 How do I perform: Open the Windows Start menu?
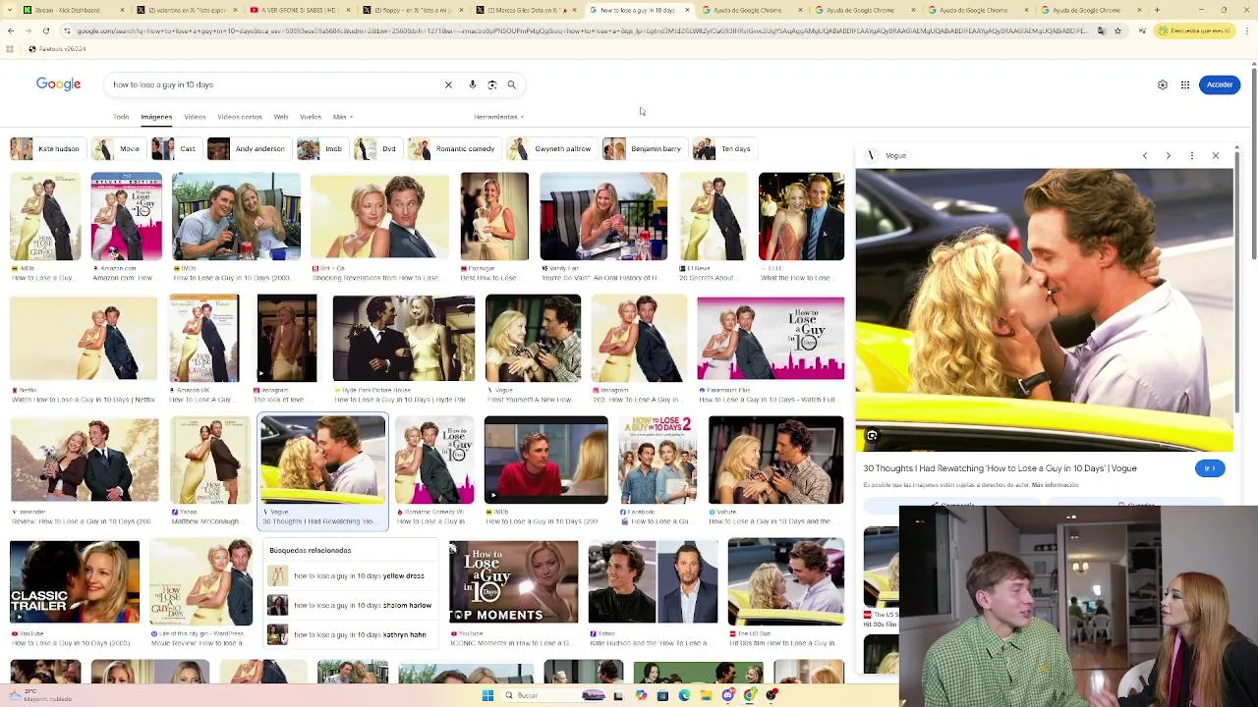click(x=487, y=695)
